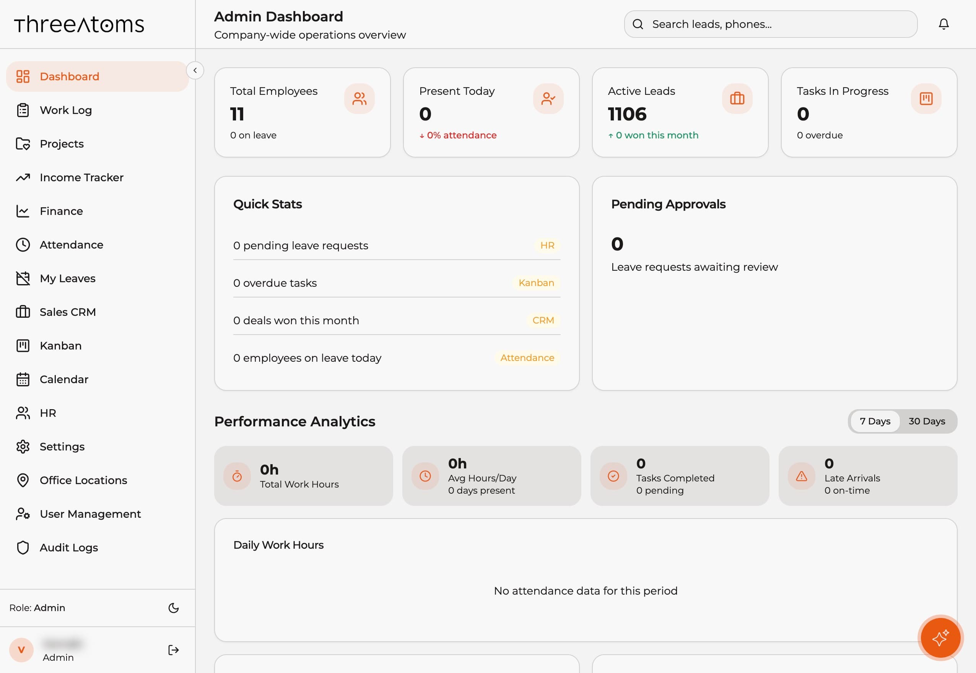Open Income Tracker in the sidebar
The width and height of the screenshot is (976, 673).
coord(97,177)
